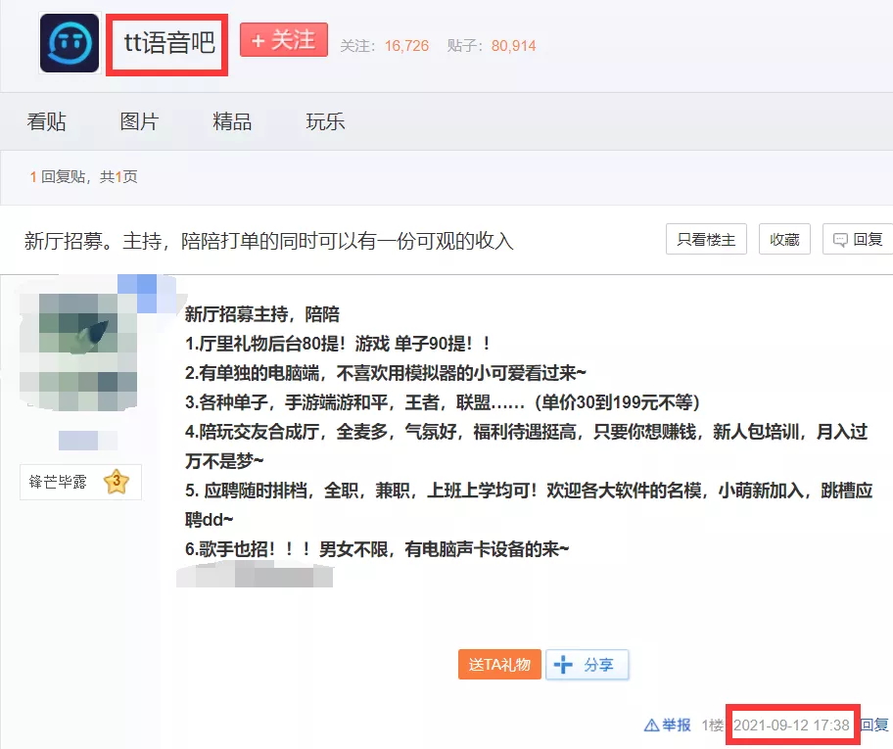Select the 精品 tab
Screen dimensions: 893x749
pos(232,121)
